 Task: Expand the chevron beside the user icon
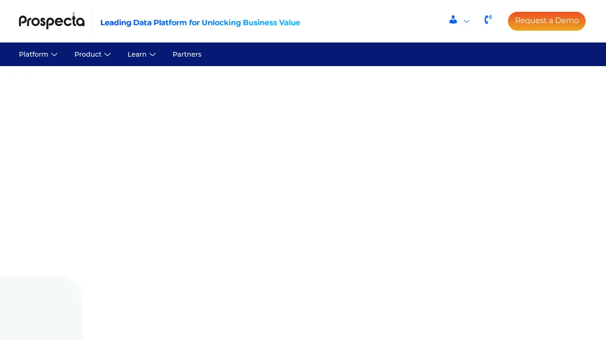(466, 21)
